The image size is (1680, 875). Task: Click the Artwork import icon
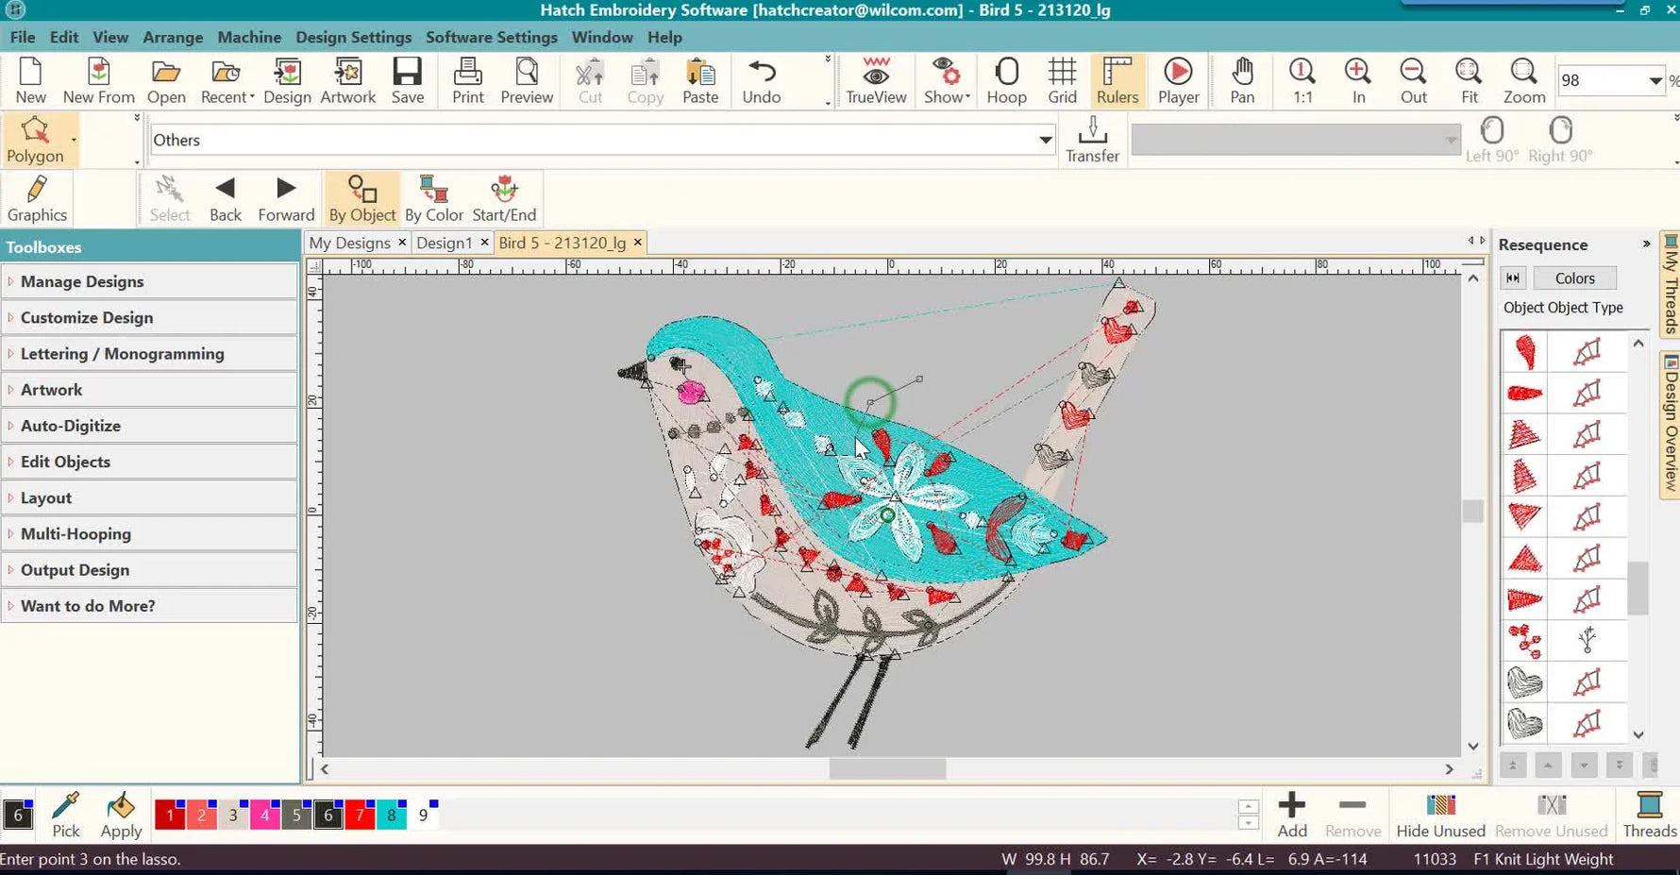coord(347,80)
